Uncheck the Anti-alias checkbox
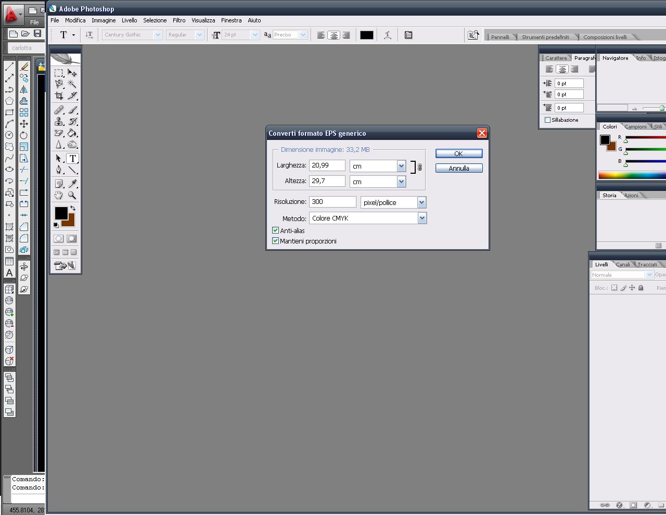This screenshot has width=666, height=515. pyautogui.click(x=276, y=230)
